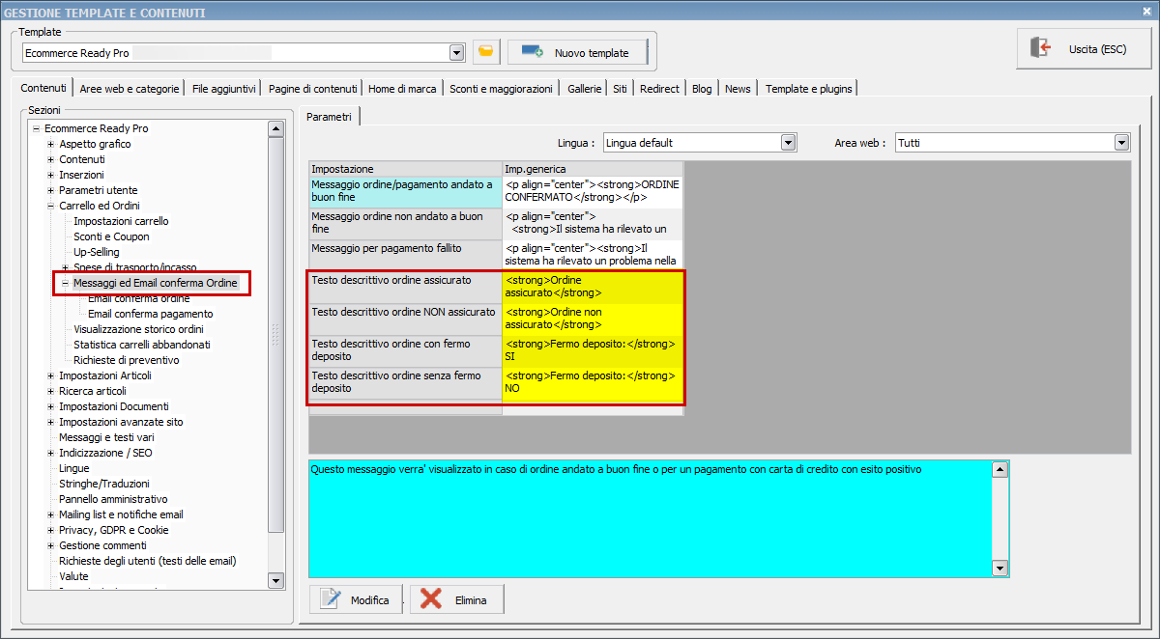Open the Lingua dropdown

pyautogui.click(x=788, y=143)
